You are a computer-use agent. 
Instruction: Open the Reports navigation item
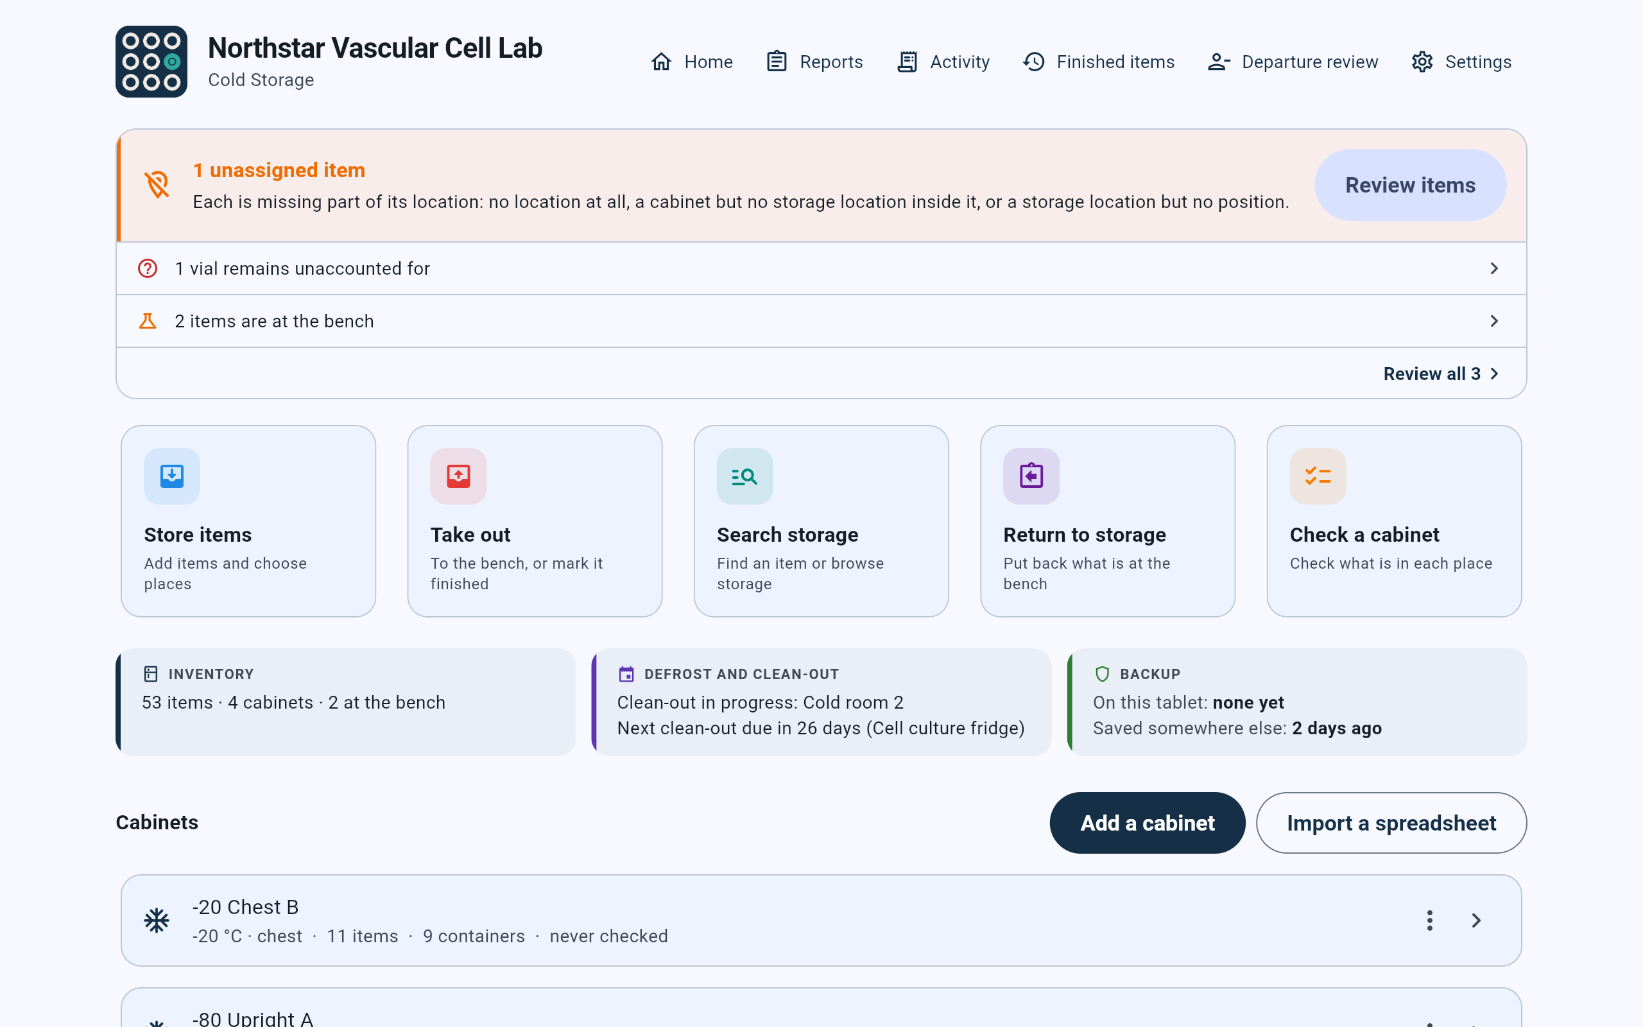point(814,62)
